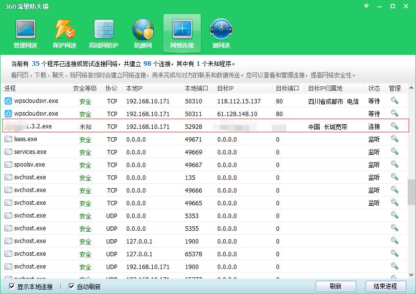Viewport: 416px width, 294px height.
Task: Click wrench for svchost.exe port 135
Action: point(394,177)
